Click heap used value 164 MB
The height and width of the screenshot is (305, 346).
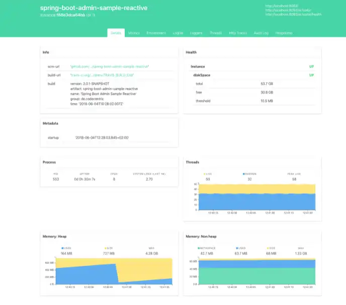point(66,253)
